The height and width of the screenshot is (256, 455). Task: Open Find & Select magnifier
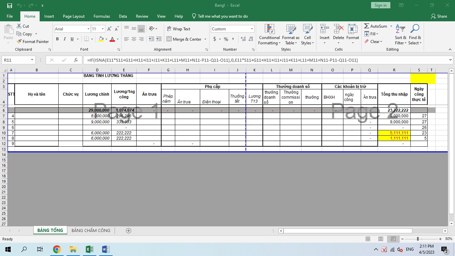(x=415, y=35)
